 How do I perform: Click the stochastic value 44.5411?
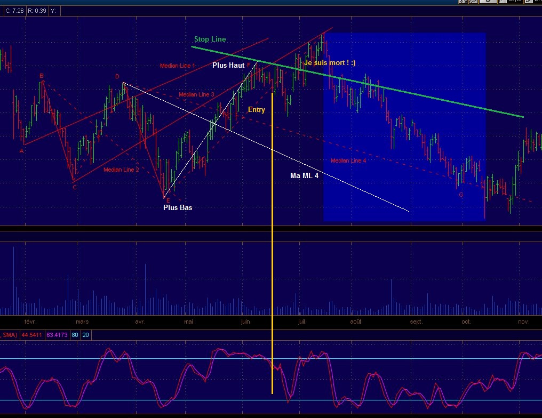(x=32, y=335)
